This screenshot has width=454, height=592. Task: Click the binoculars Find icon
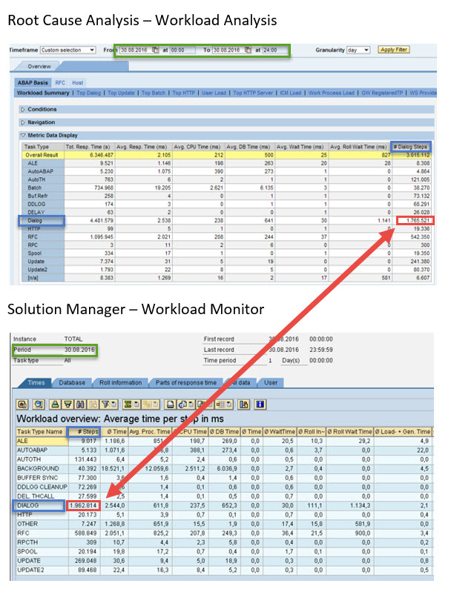(x=80, y=405)
